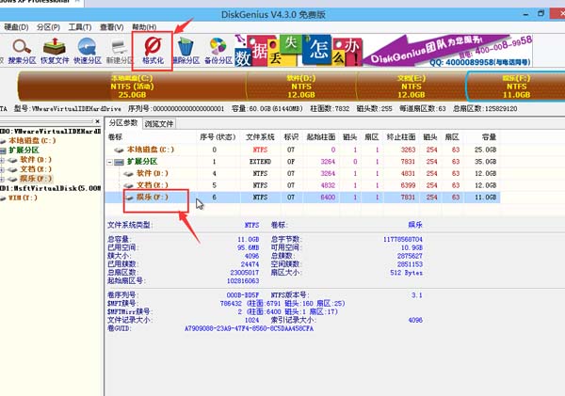Select 扩展分区 in the left tree
The height and width of the screenshot is (396, 565).
24,150
